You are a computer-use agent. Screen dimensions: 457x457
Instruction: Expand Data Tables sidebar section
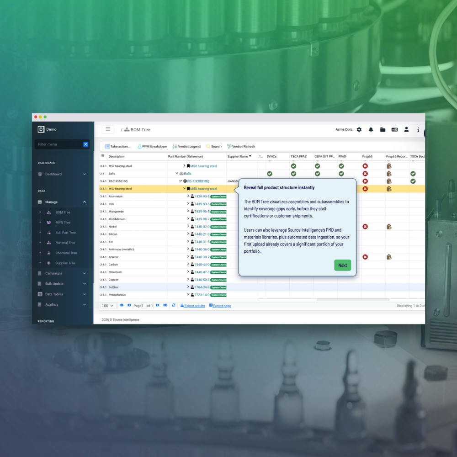(x=62, y=294)
